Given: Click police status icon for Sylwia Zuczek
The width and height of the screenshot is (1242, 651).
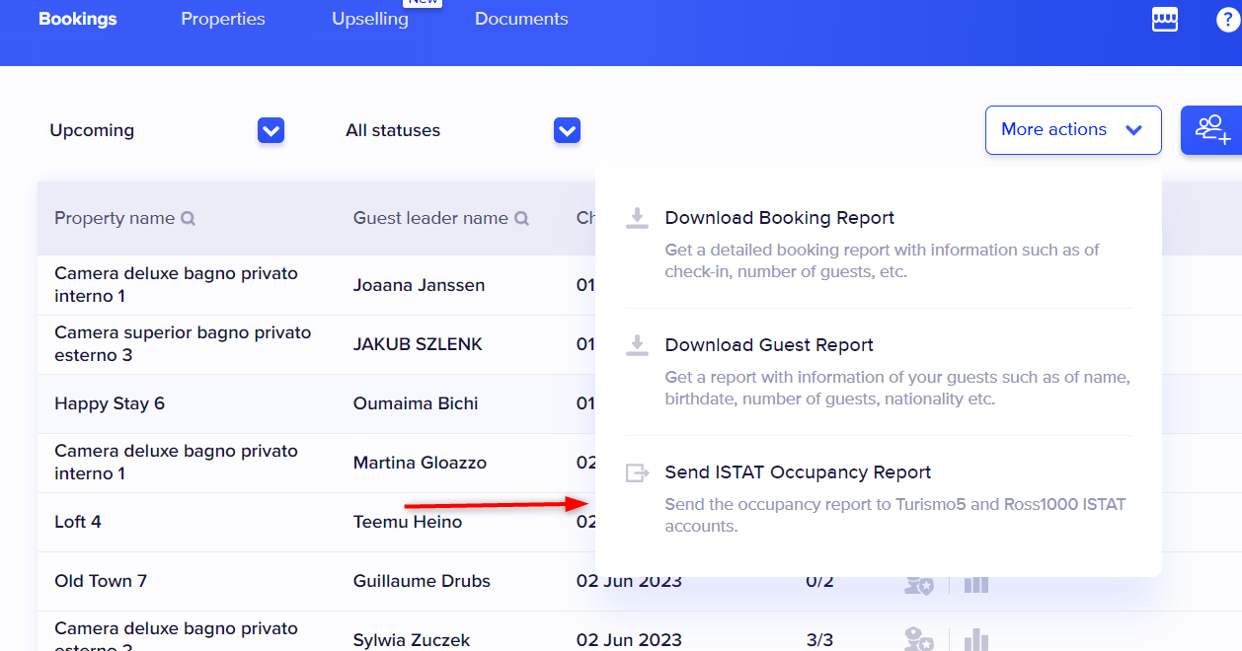Looking at the screenshot, I should tap(918, 639).
